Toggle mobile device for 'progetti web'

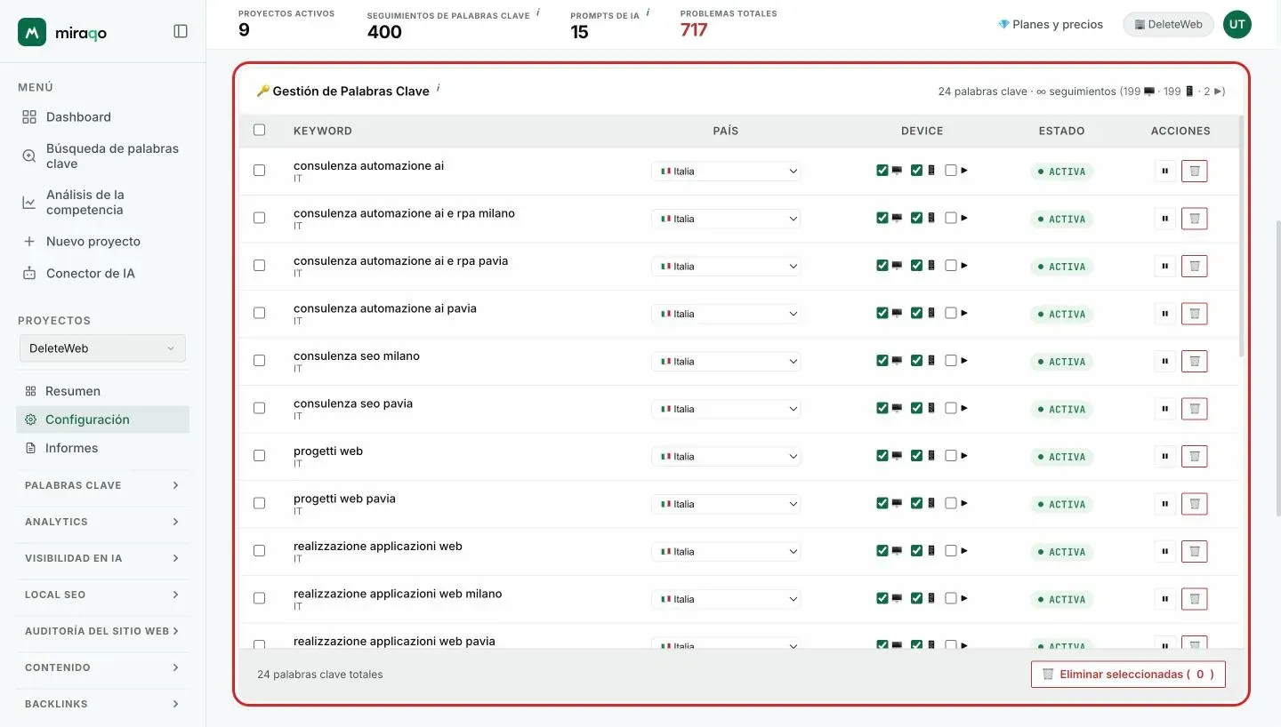917,455
